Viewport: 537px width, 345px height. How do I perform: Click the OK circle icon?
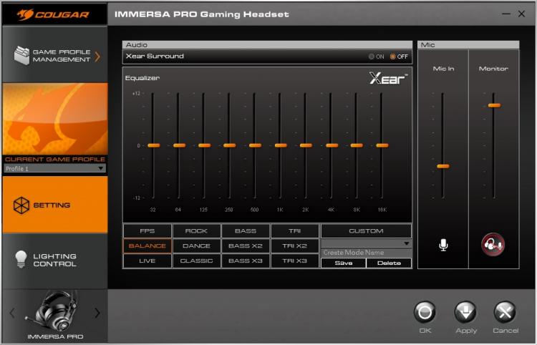[425, 312]
